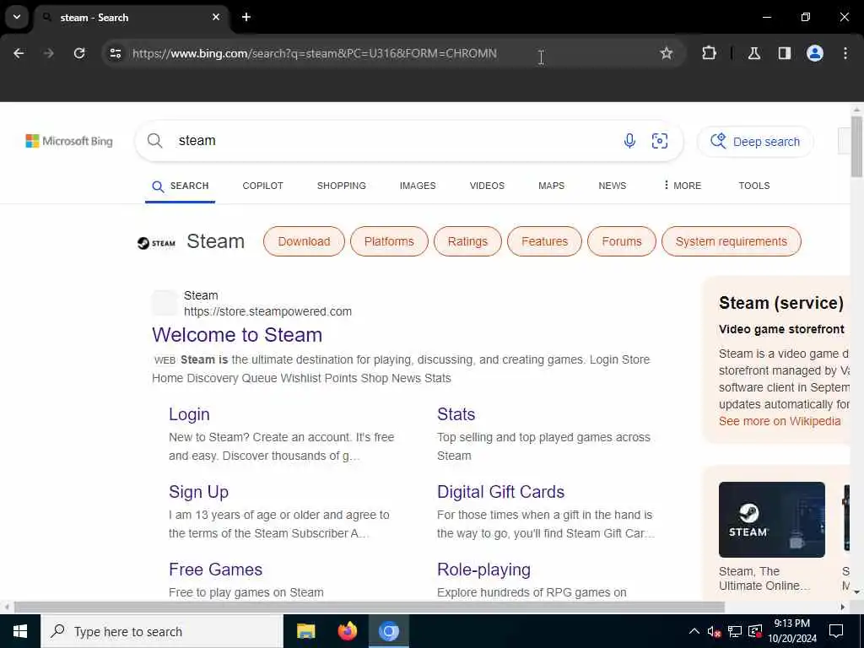The height and width of the screenshot is (648, 864).
Task: Open the Chrome profile avatar
Action: [815, 53]
